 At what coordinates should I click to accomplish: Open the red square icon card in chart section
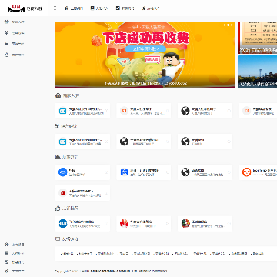[x=82, y=193]
